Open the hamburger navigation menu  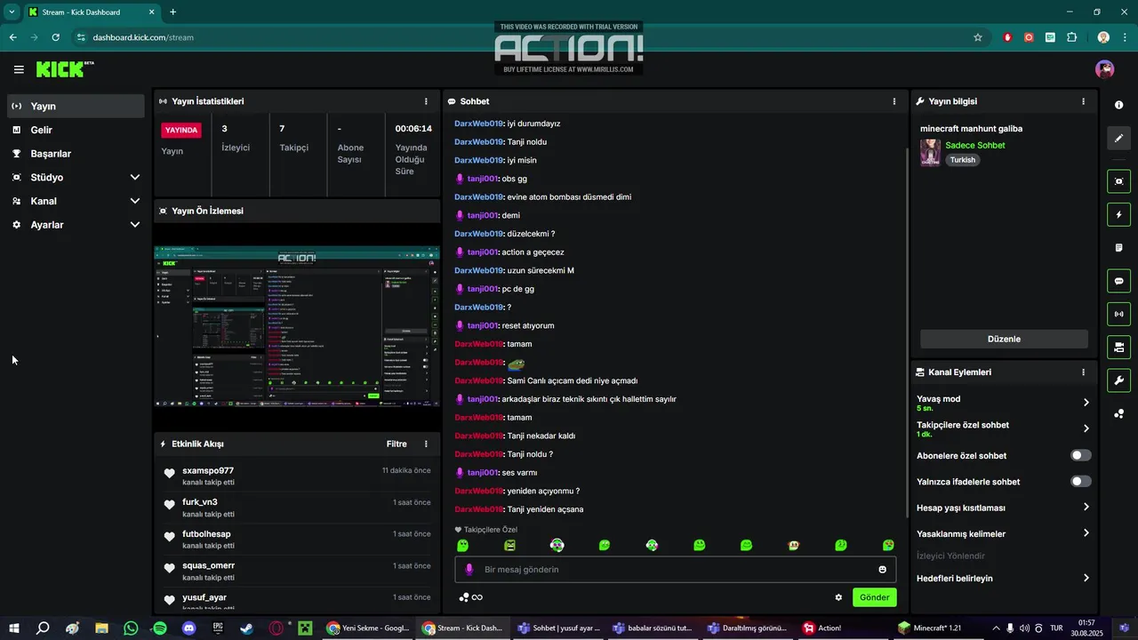tap(19, 69)
